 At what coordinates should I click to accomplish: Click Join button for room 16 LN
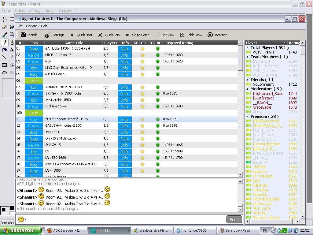click(x=34, y=152)
